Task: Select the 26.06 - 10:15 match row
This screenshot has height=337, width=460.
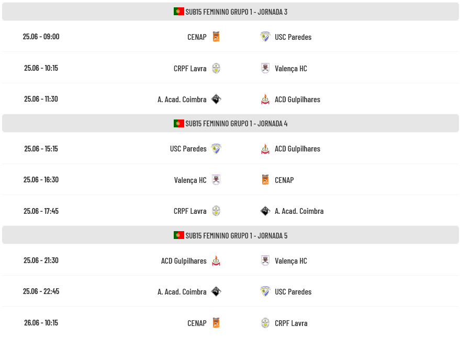Action: 230,323
